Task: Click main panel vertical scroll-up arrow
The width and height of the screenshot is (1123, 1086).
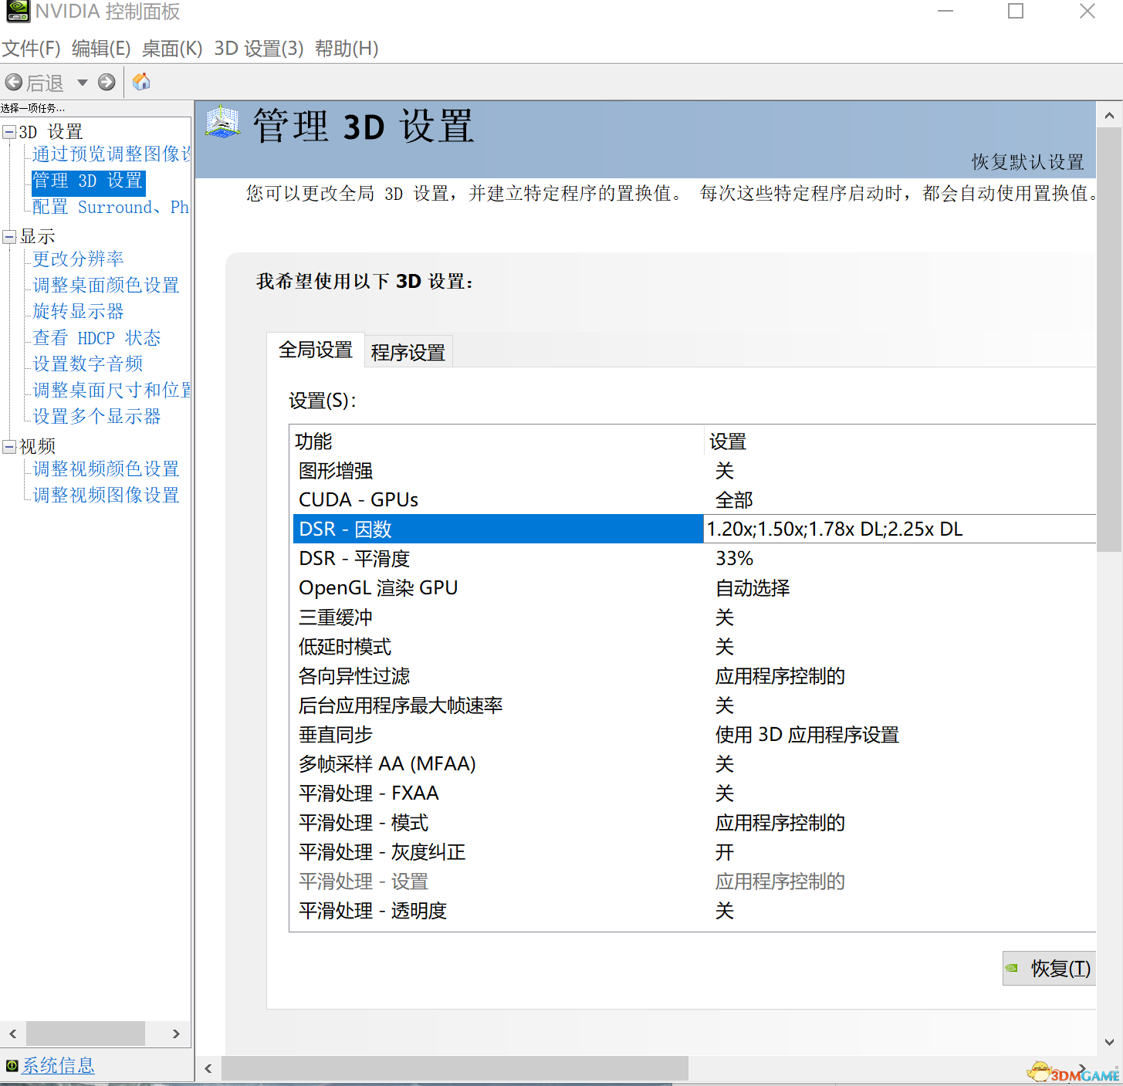Action: tap(1109, 116)
